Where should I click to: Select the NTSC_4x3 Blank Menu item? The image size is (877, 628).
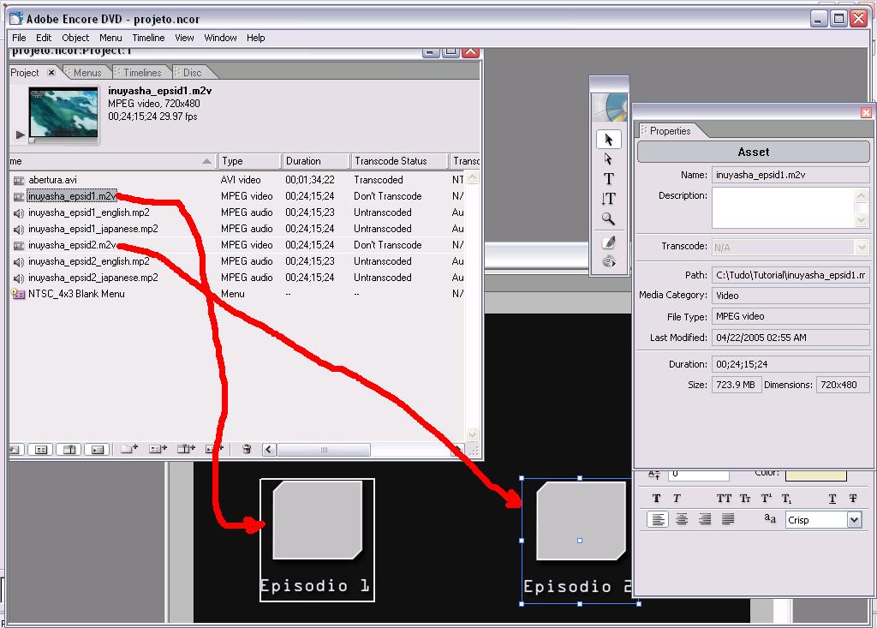(76, 293)
